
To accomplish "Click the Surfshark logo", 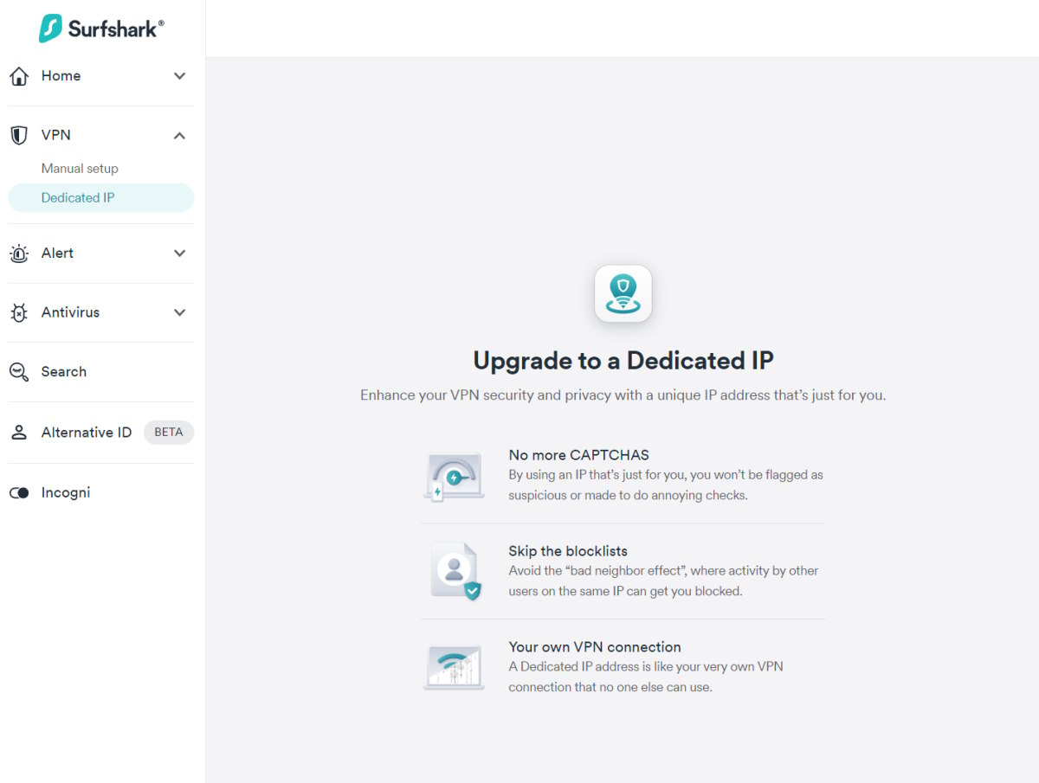I will point(101,29).
